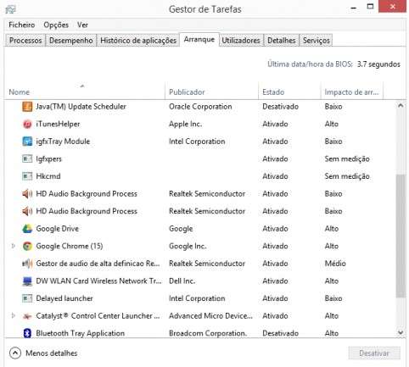Click Sem medição impact in Hkcmd row
Image resolution: width=409 pixels, height=367 pixels.
pyautogui.click(x=347, y=176)
